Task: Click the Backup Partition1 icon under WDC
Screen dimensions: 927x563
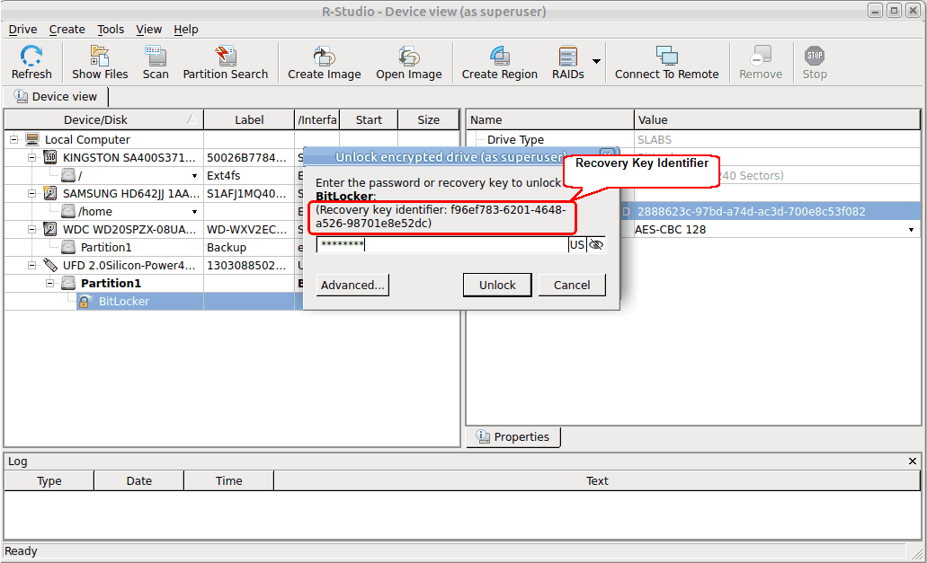Action: 68,247
